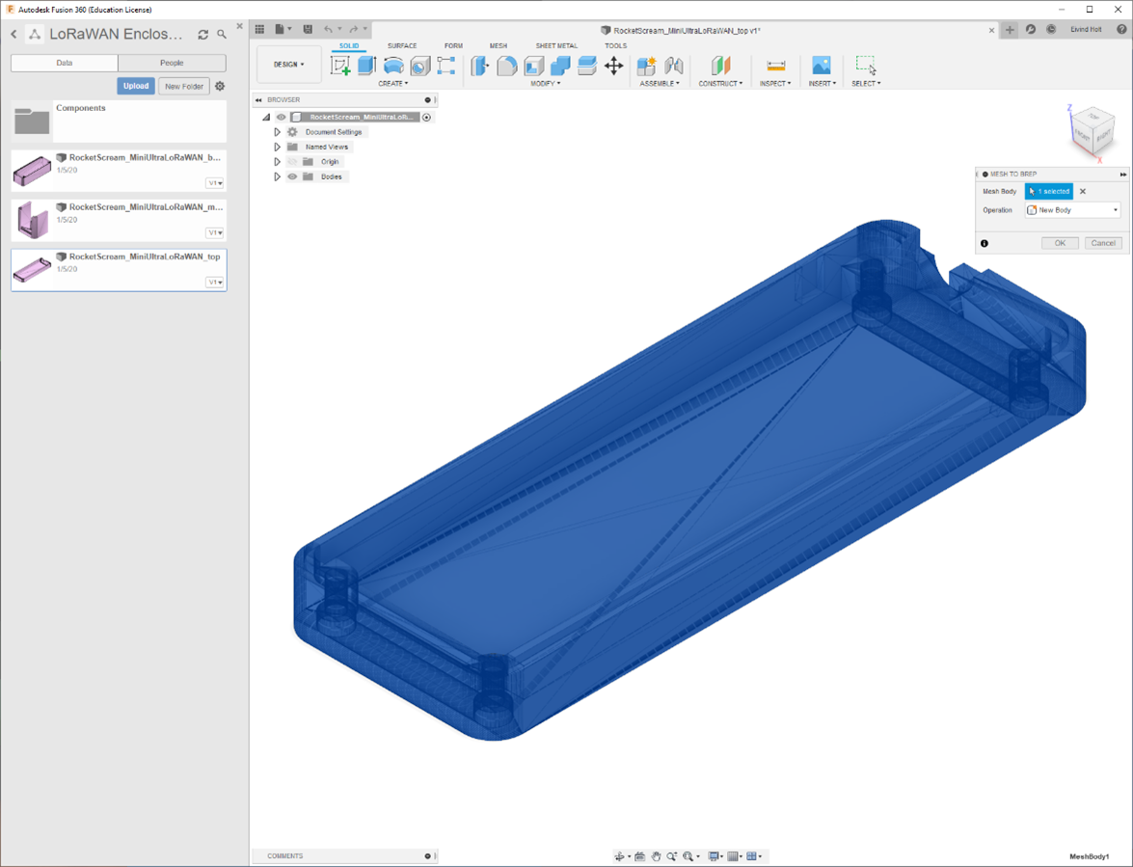Toggle visibility of root RocketScream component

282,117
